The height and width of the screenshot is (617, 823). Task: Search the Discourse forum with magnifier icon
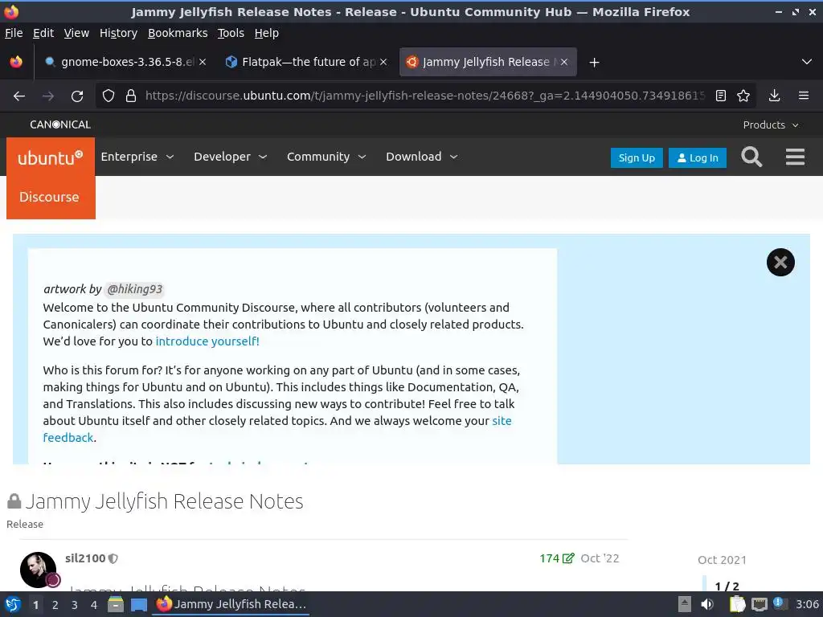pos(751,157)
